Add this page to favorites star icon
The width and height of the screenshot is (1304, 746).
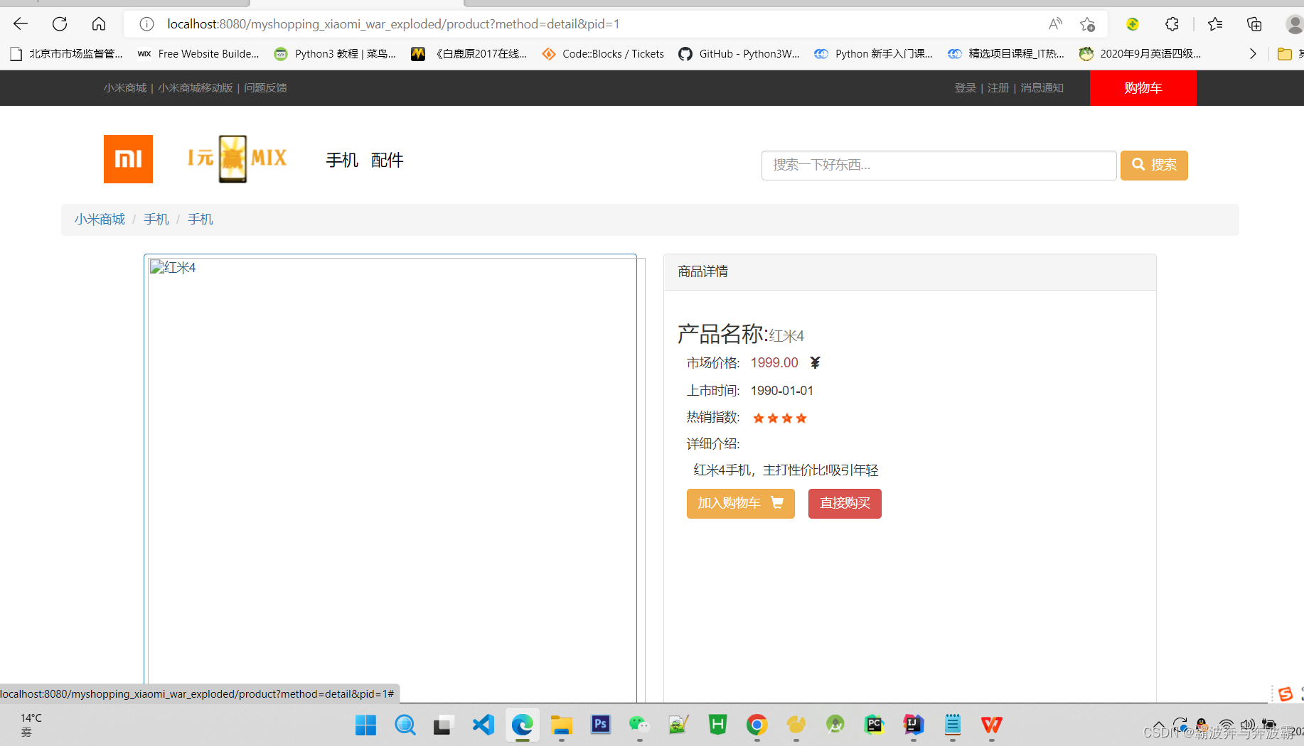(x=1087, y=24)
